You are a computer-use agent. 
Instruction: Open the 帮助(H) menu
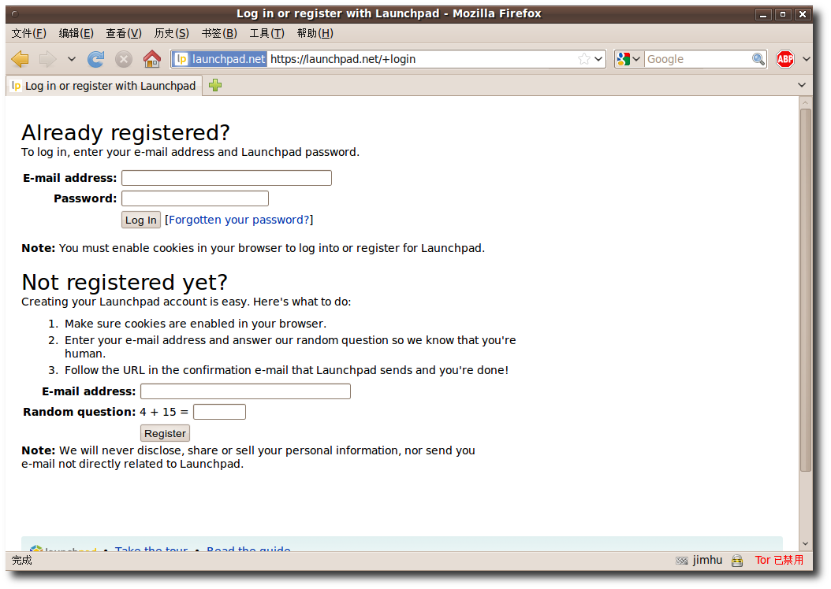[315, 33]
